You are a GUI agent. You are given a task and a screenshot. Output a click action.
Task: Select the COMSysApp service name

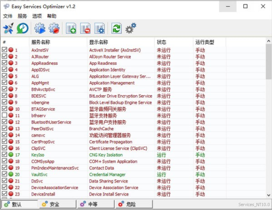point(42,161)
